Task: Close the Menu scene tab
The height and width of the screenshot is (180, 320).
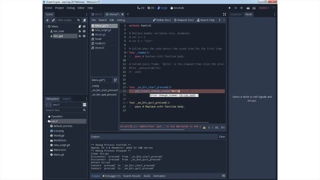Action: (x=122, y=14)
